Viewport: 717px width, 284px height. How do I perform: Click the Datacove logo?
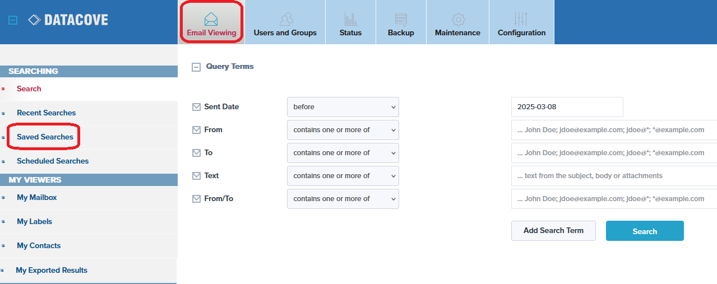pyautogui.click(x=68, y=20)
